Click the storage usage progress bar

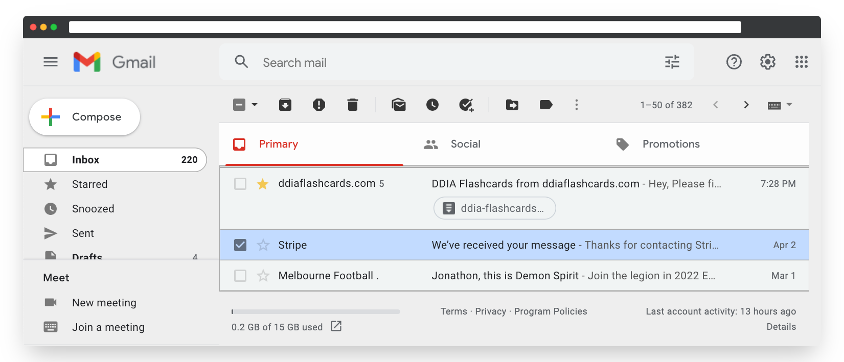pos(315,311)
